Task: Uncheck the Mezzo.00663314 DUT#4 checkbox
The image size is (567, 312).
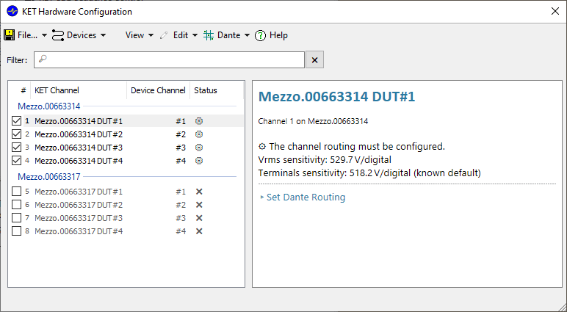Action: pyautogui.click(x=16, y=160)
